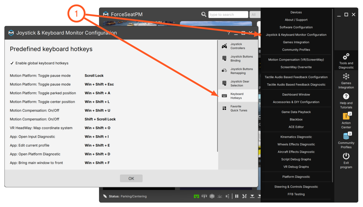Image resolution: width=363 pixels, height=207 pixels.
Task: Choose the Platform Diagnostic menu entry
Action: 296,177
